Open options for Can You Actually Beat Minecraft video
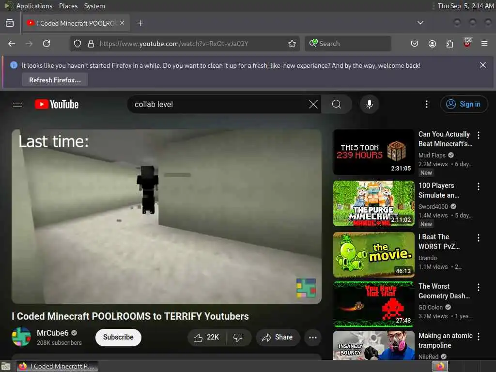Screen dimensions: 496x372 coord(478,135)
